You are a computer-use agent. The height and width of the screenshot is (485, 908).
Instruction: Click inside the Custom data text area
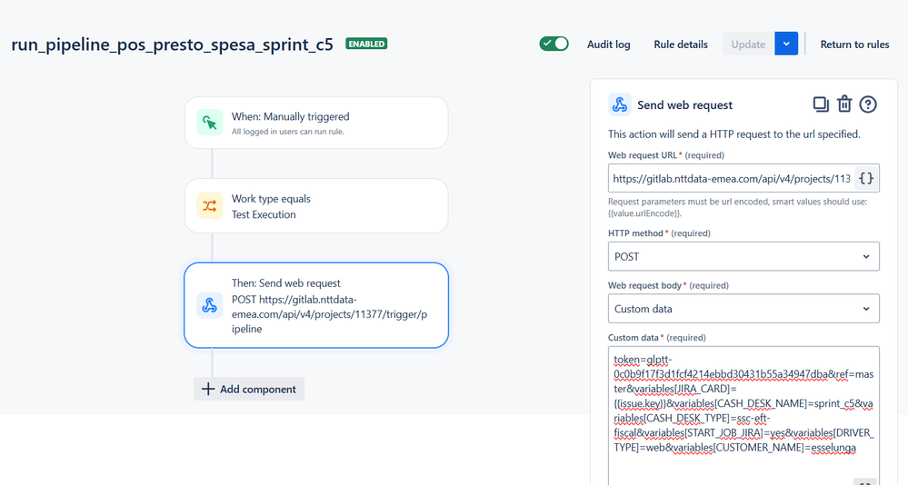[743, 414]
